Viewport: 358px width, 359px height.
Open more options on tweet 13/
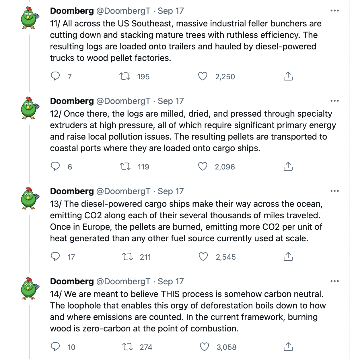pyautogui.click(x=334, y=191)
